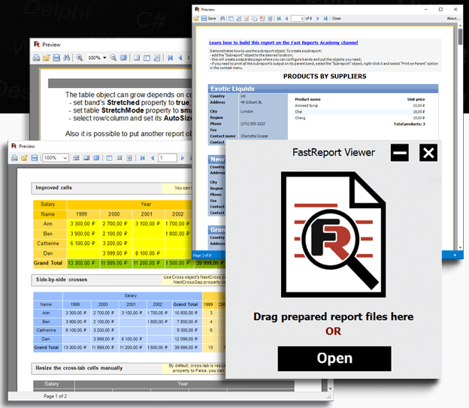Click the outline panel icon in top-right Preview

click(231, 19)
